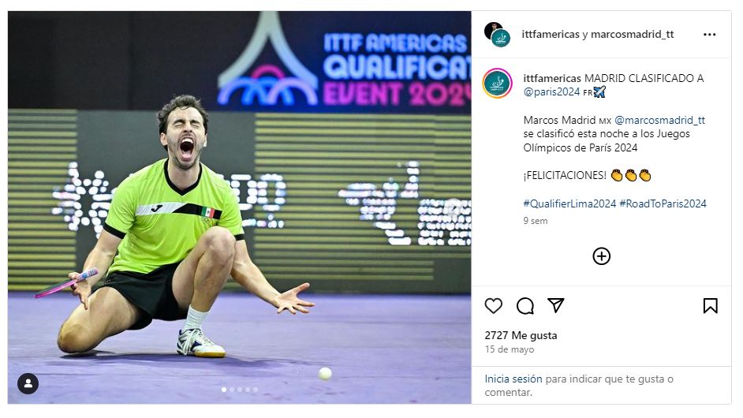The image size is (743, 418).
Task: Jump to the second carousel photo dot
Action: click(x=232, y=390)
